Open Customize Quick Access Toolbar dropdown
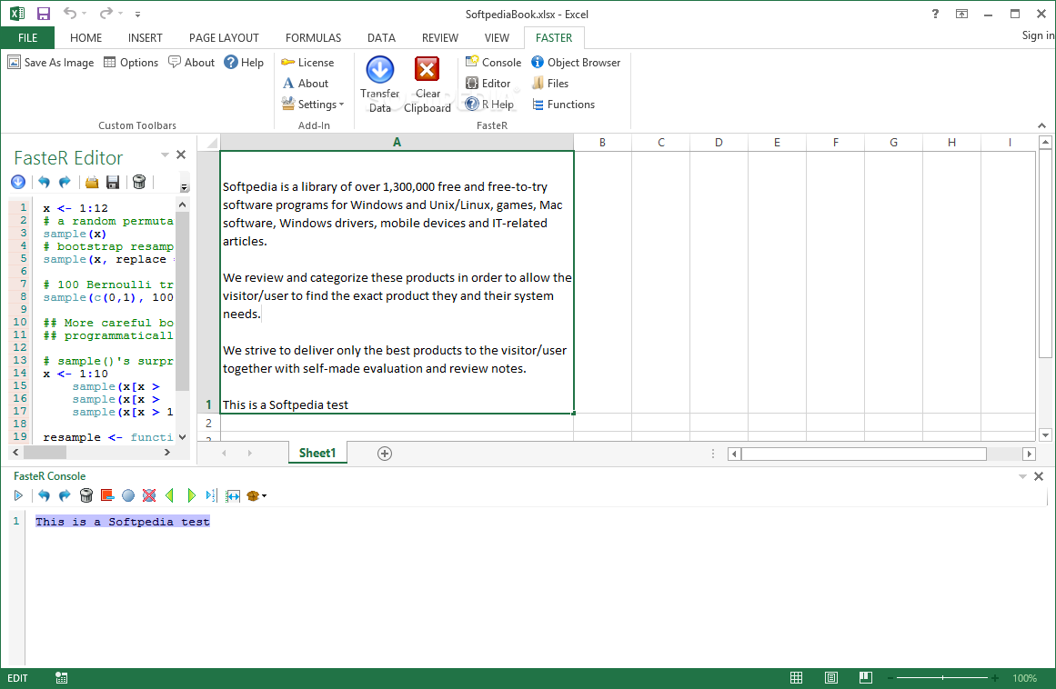Image resolution: width=1056 pixels, height=689 pixels. tap(137, 14)
